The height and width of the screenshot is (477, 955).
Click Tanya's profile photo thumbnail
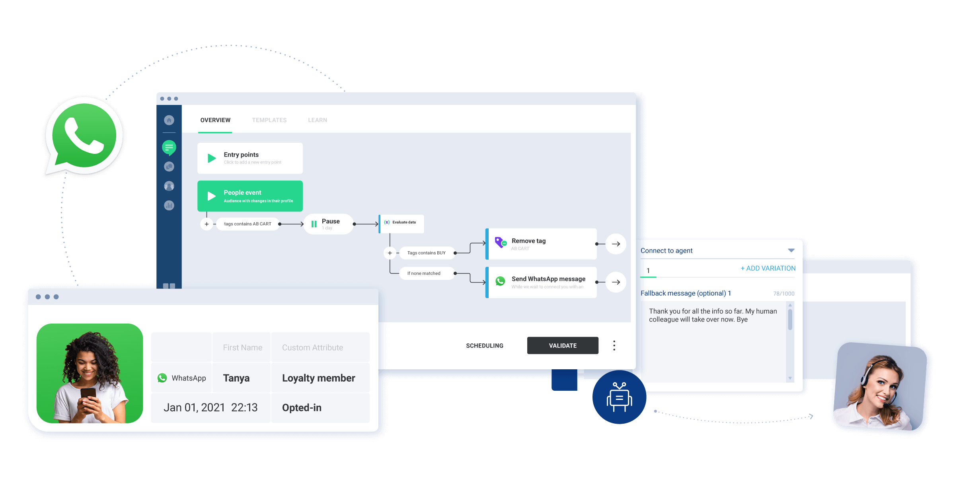click(x=90, y=373)
